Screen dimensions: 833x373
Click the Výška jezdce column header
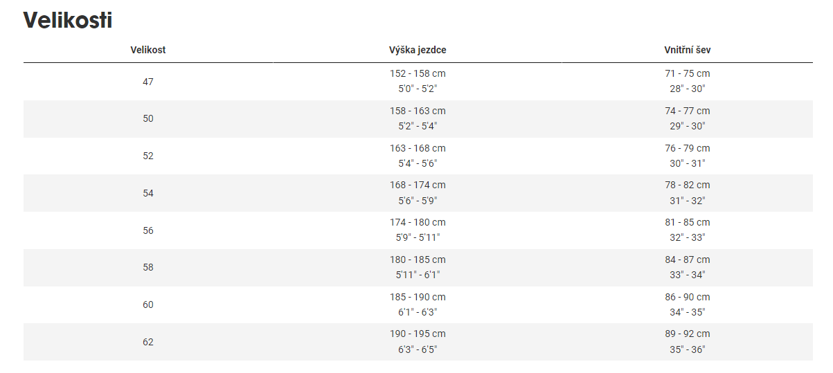click(x=418, y=50)
